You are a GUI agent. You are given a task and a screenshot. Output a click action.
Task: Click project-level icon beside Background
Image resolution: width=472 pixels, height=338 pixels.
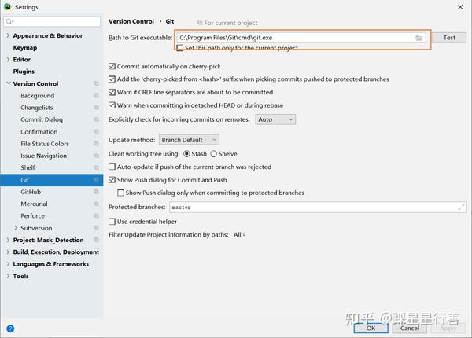point(96,95)
